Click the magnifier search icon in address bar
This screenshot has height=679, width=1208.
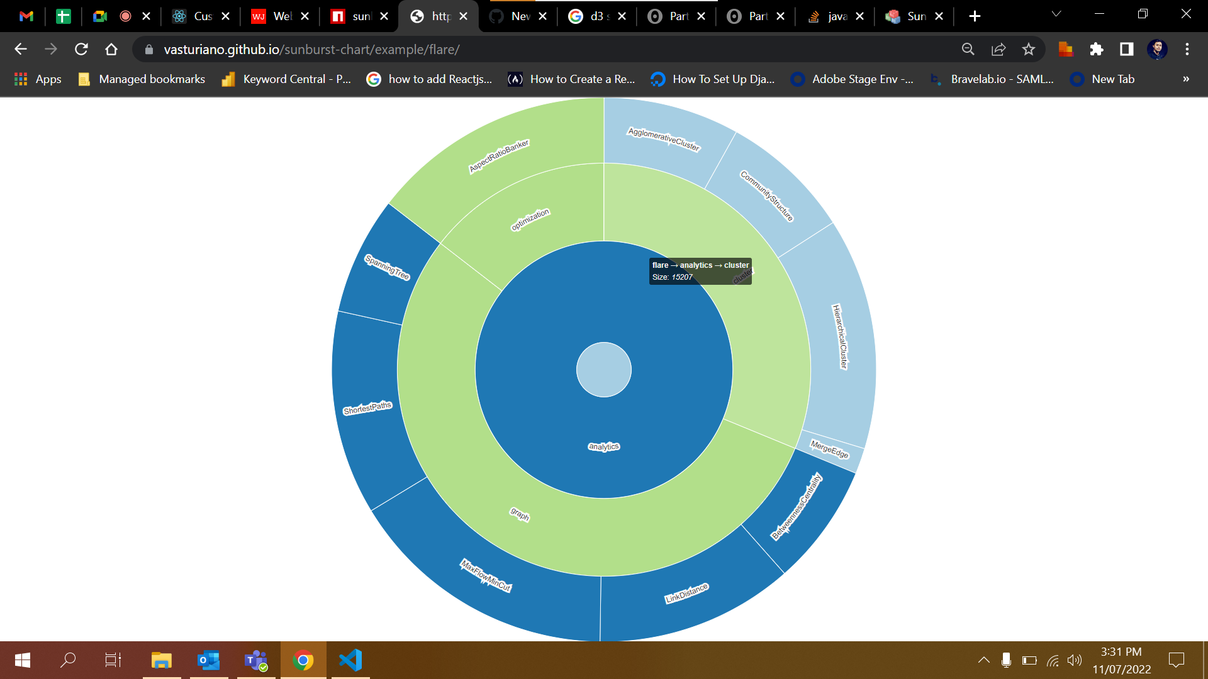click(x=968, y=49)
